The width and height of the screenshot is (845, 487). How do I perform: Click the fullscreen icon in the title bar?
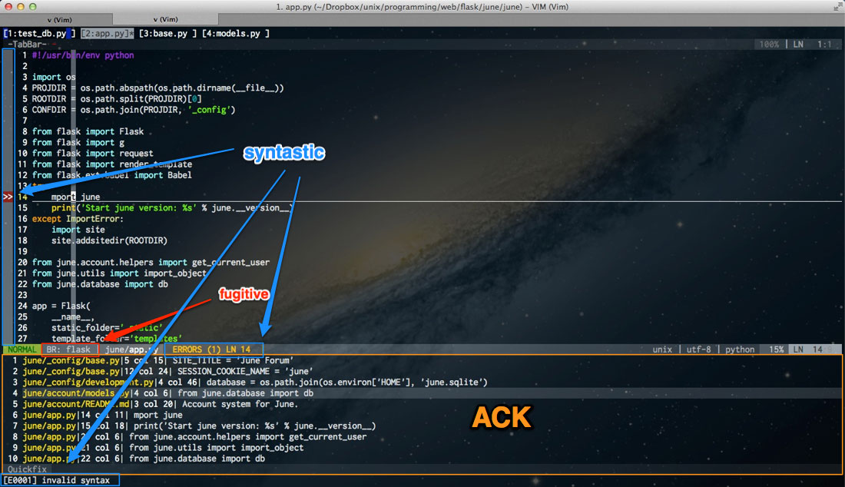[x=838, y=7]
